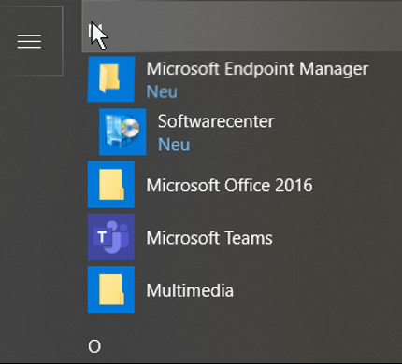The height and width of the screenshot is (364, 402).
Task: Click the Microsoft Teams app icon
Action: 111,237
